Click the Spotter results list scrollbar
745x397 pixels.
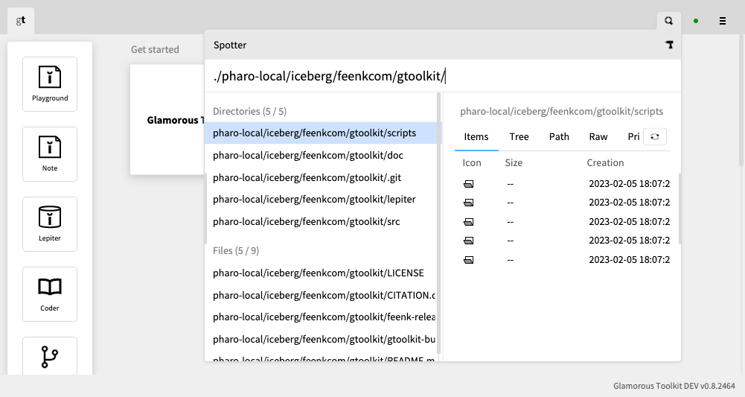[x=438, y=223]
